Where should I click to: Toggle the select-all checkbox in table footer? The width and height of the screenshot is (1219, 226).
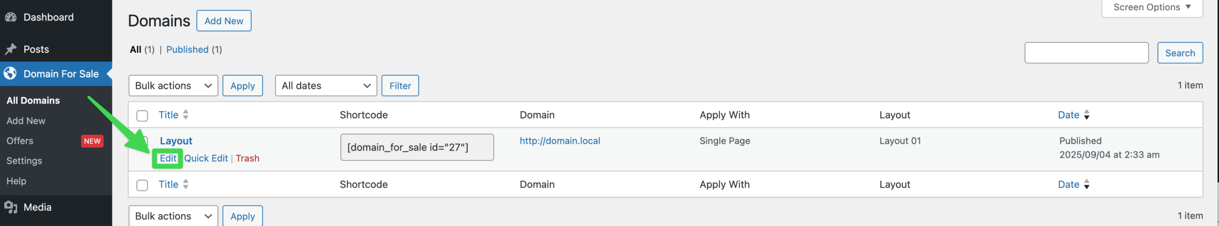[142, 185]
